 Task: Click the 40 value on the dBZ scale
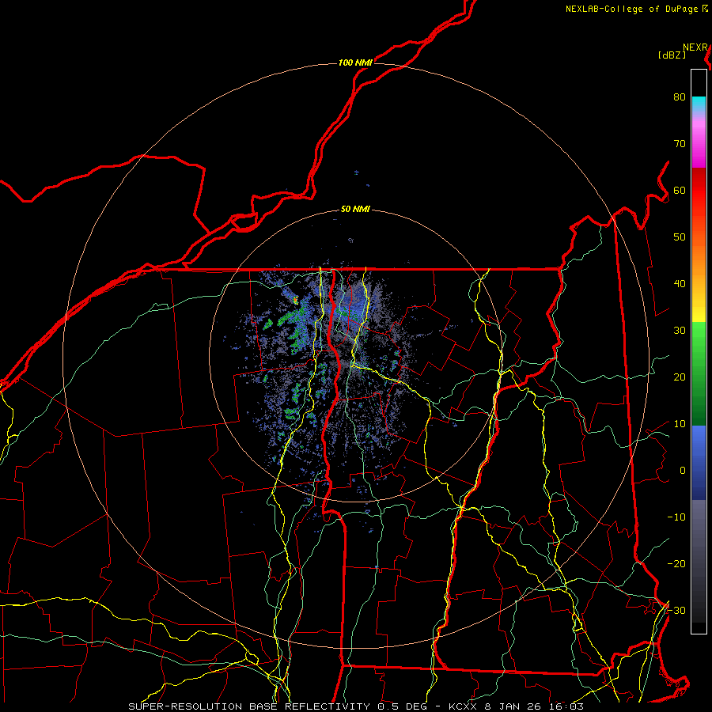(x=680, y=284)
